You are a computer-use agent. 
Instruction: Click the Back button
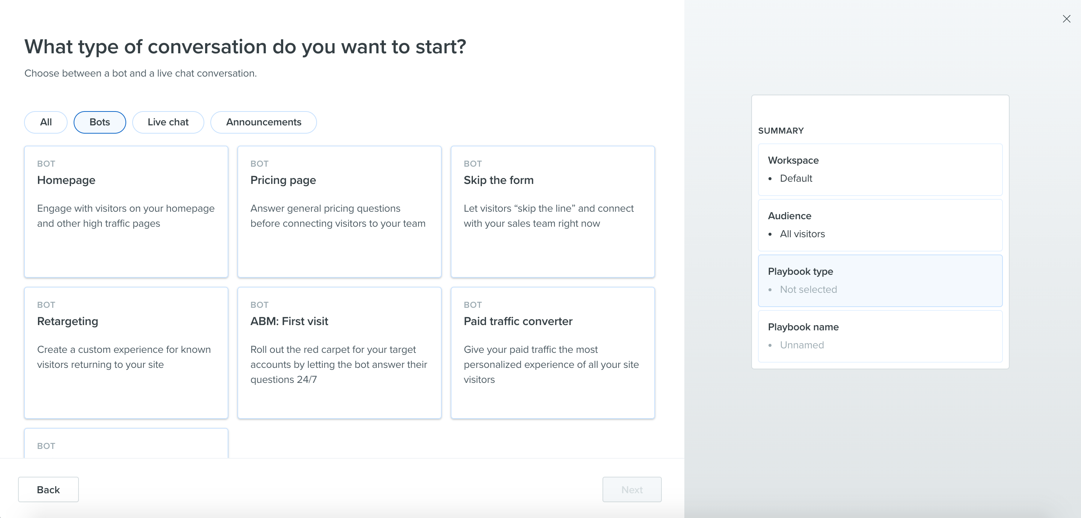coord(48,489)
